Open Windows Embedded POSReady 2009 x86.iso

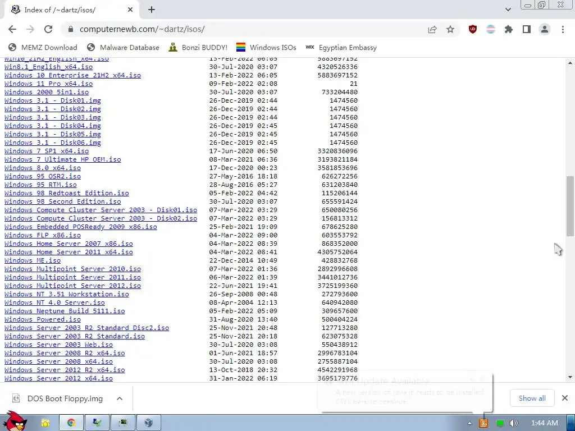point(81,227)
